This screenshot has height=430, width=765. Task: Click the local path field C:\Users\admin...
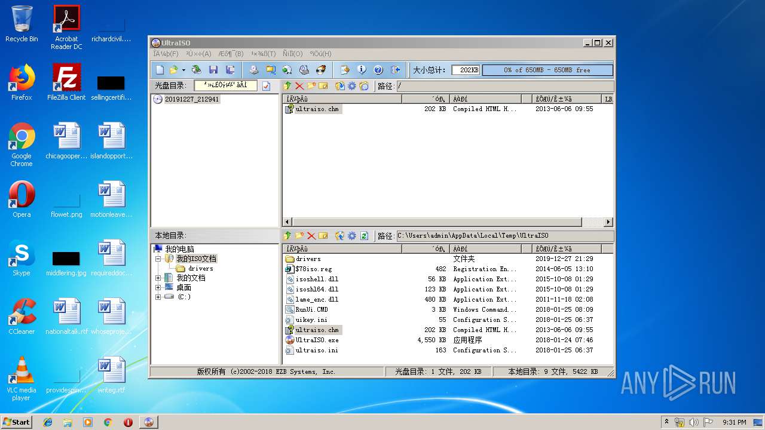tap(504, 236)
